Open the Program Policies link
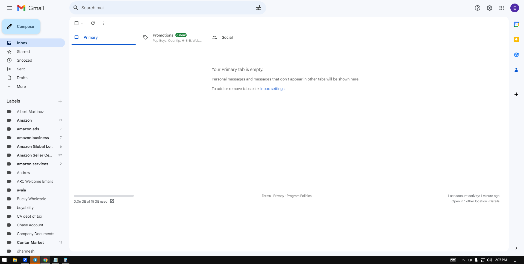Image resolution: width=524 pixels, height=264 pixels. tap(299, 196)
